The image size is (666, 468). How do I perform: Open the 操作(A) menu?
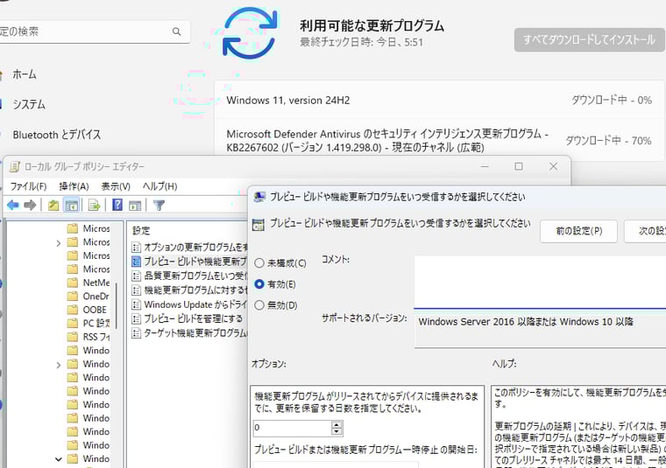(74, 186)
